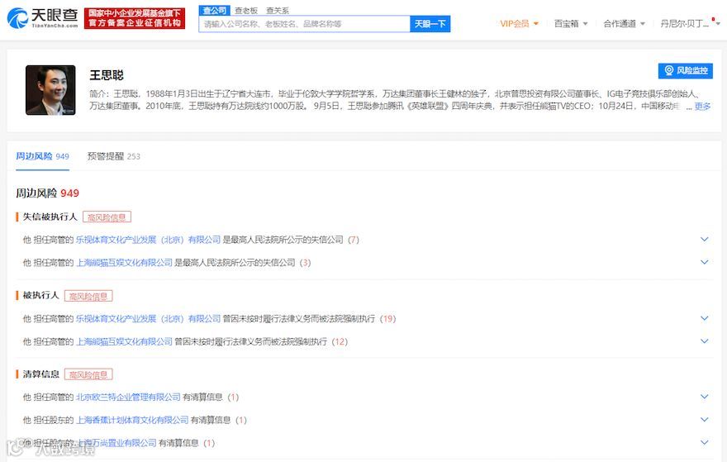Click the 天眼一下 search button
Viewport: 727px width, 462px height.
point(430,24)
